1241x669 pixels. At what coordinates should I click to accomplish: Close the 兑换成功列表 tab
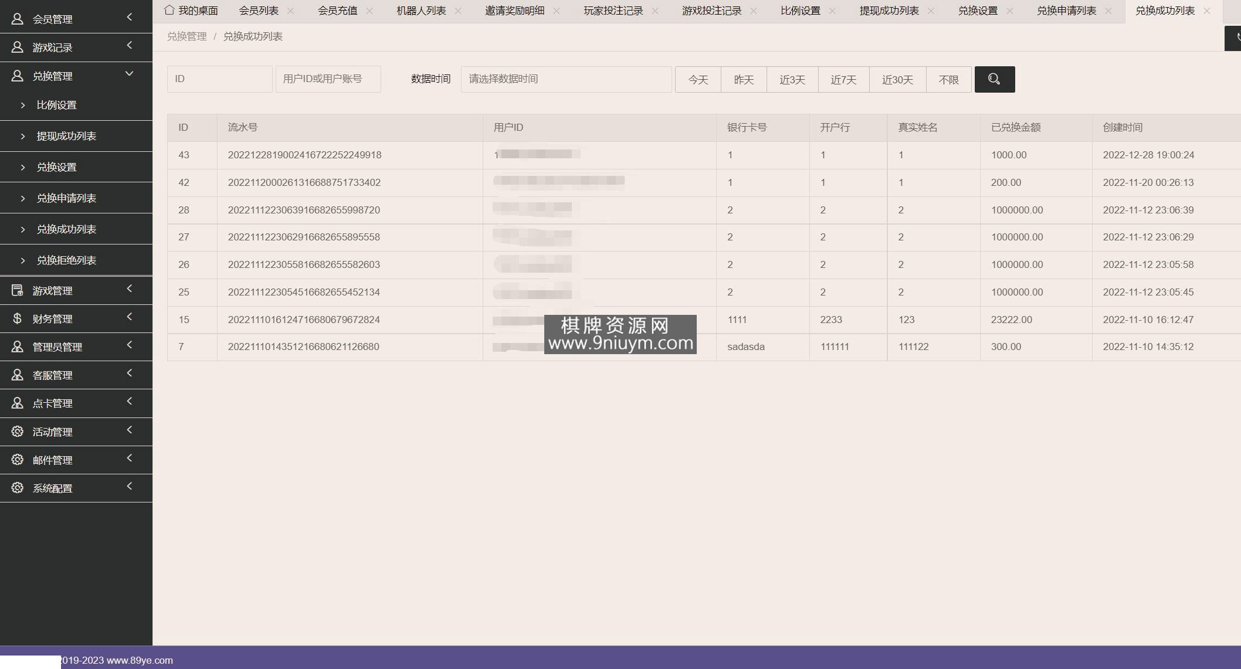tap(1206, 11)
